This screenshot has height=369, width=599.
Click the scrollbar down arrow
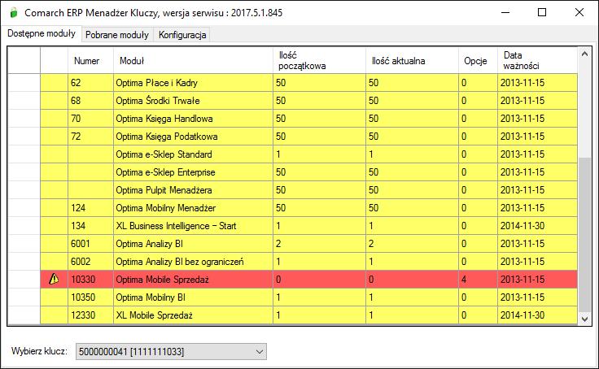tap(584, 319)
